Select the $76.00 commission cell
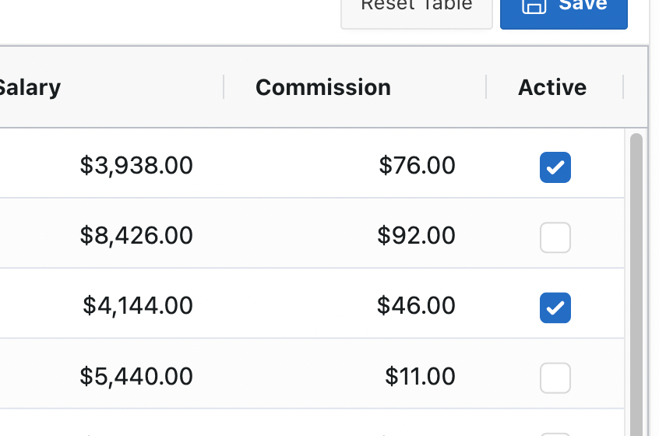The width and height of the screenshot is (659, 436). pos(418,166)
